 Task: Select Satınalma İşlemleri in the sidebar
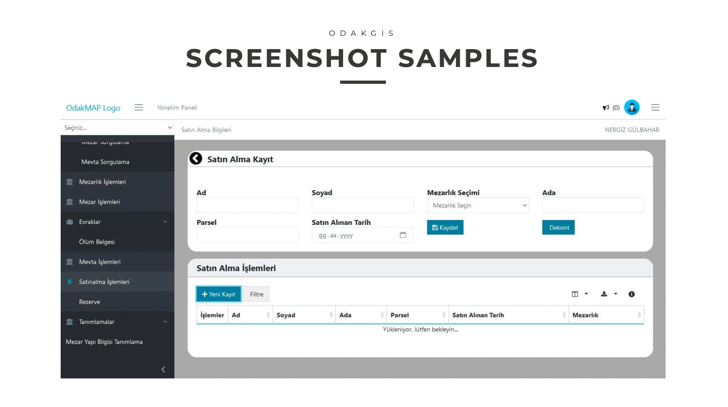pos(104,282)
